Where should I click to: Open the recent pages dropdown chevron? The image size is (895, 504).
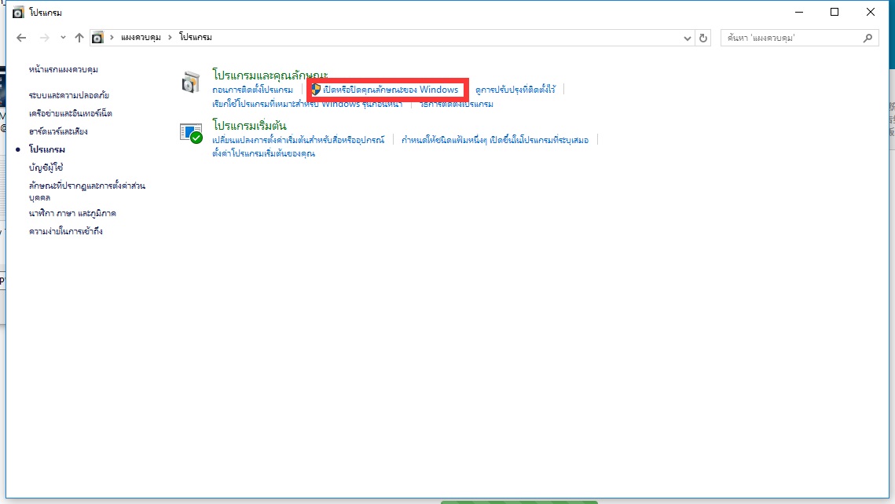point(63,37)
